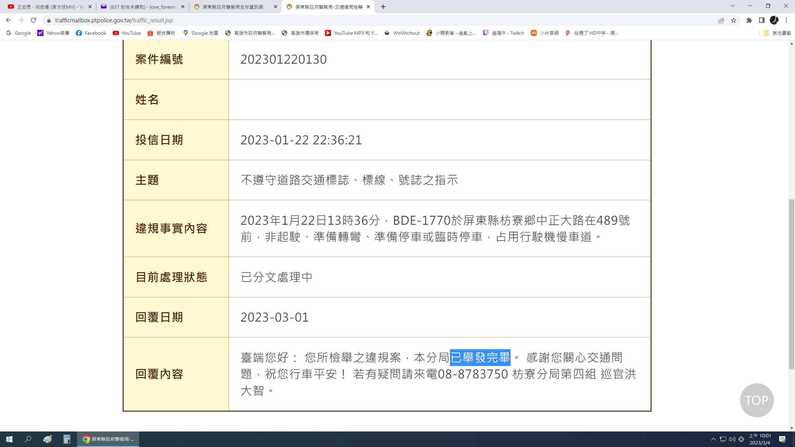The width and height of the screenshot is (795, 447).
Task: Toggle the Chrome side panel icon
Action: 761,20
